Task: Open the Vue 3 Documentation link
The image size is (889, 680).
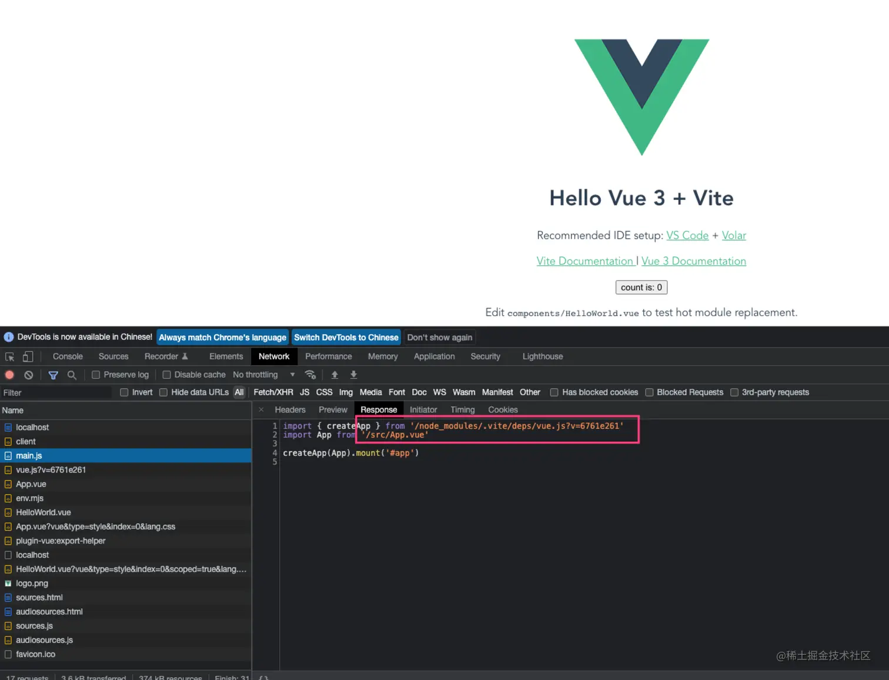Action: click(x=694, y=261)
